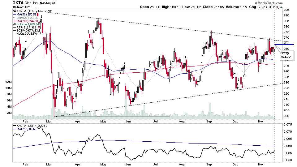297x167 pixels.
Task: Click the Jun label under ratio panel
Action: coord(128,164)
